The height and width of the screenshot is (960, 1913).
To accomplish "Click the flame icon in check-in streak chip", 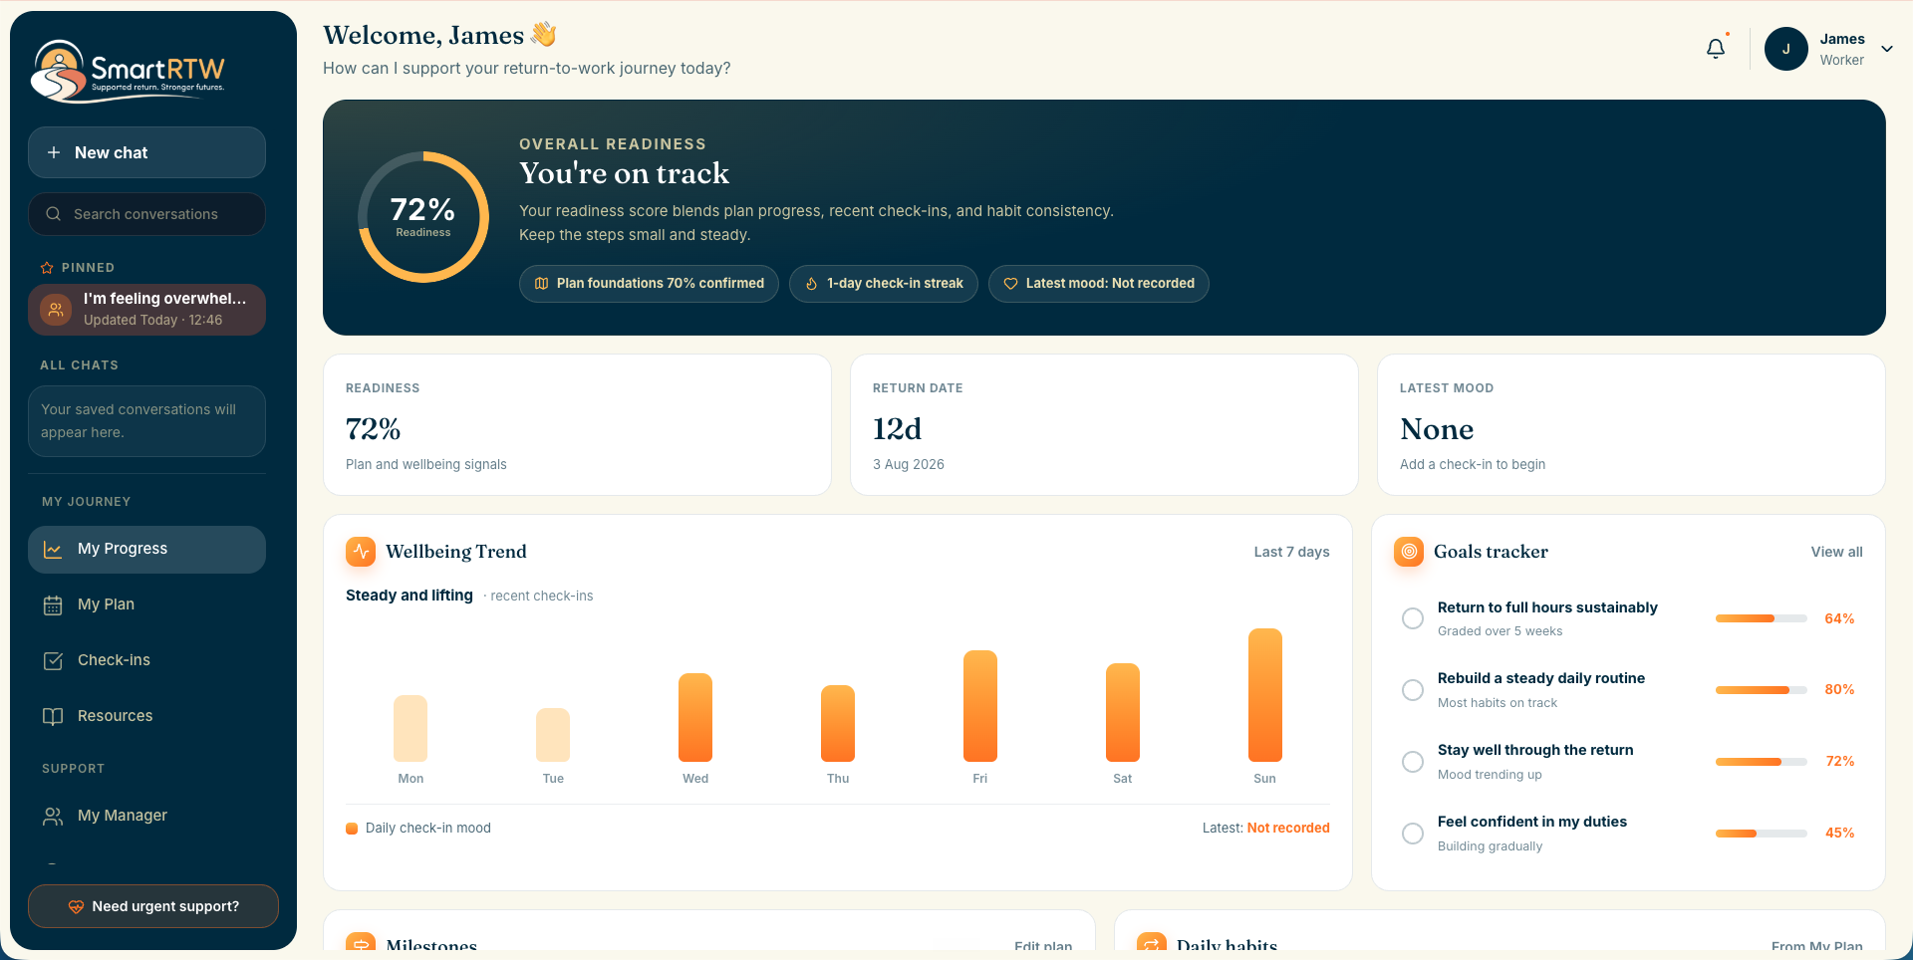I will 812,284.
